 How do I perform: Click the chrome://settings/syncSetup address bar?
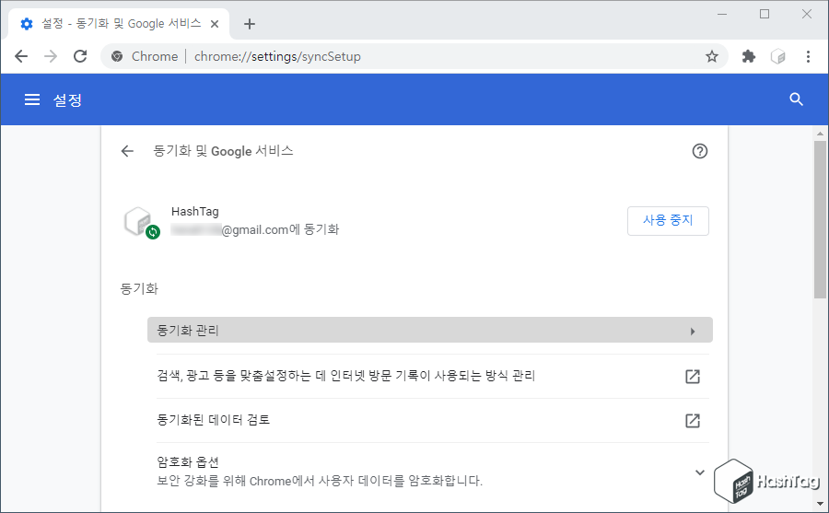click(414, 56)
